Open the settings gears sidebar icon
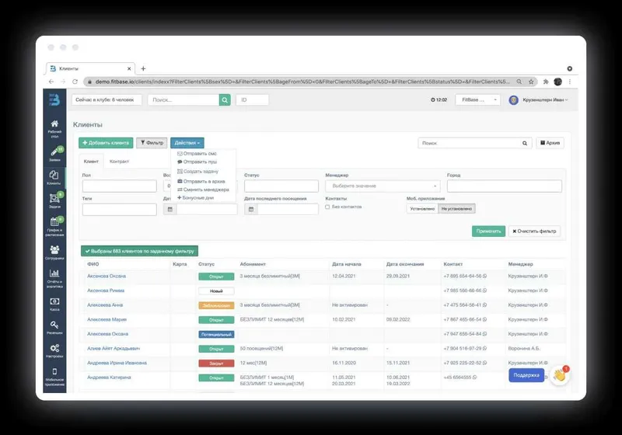622x435 pixels. coord(54,350)
